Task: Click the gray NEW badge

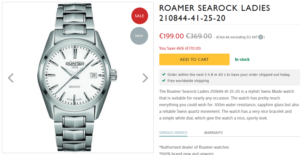Action: pos(139,36)
